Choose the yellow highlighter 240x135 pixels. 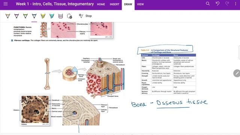click(x=43, y=16)
